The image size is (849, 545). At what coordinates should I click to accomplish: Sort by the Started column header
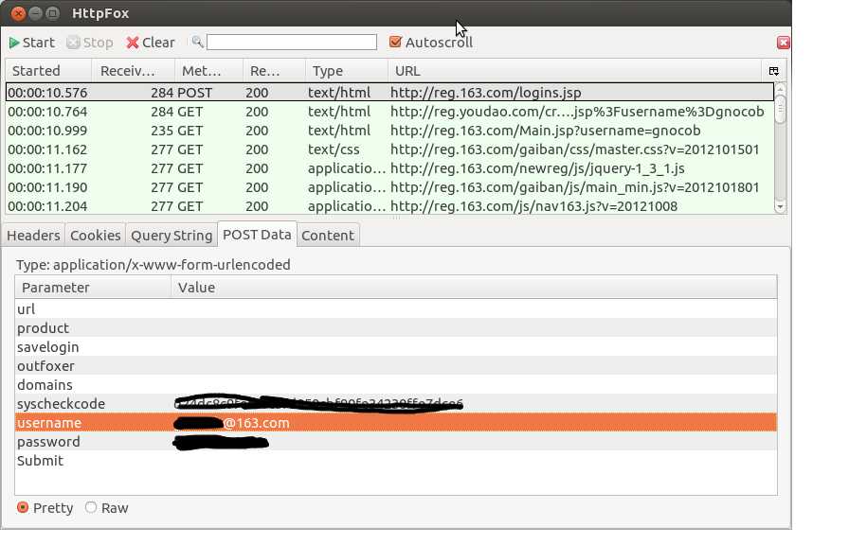point(48,71)
